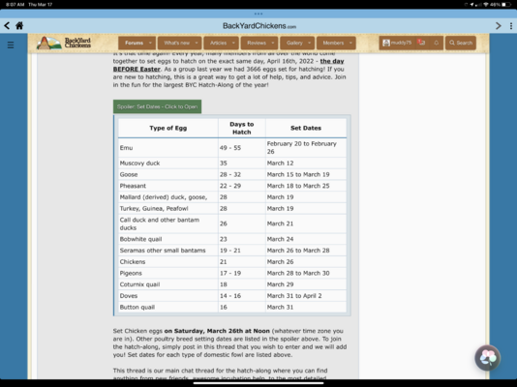
Task: Click the BackYard Chickens logo
Action: 64,43
